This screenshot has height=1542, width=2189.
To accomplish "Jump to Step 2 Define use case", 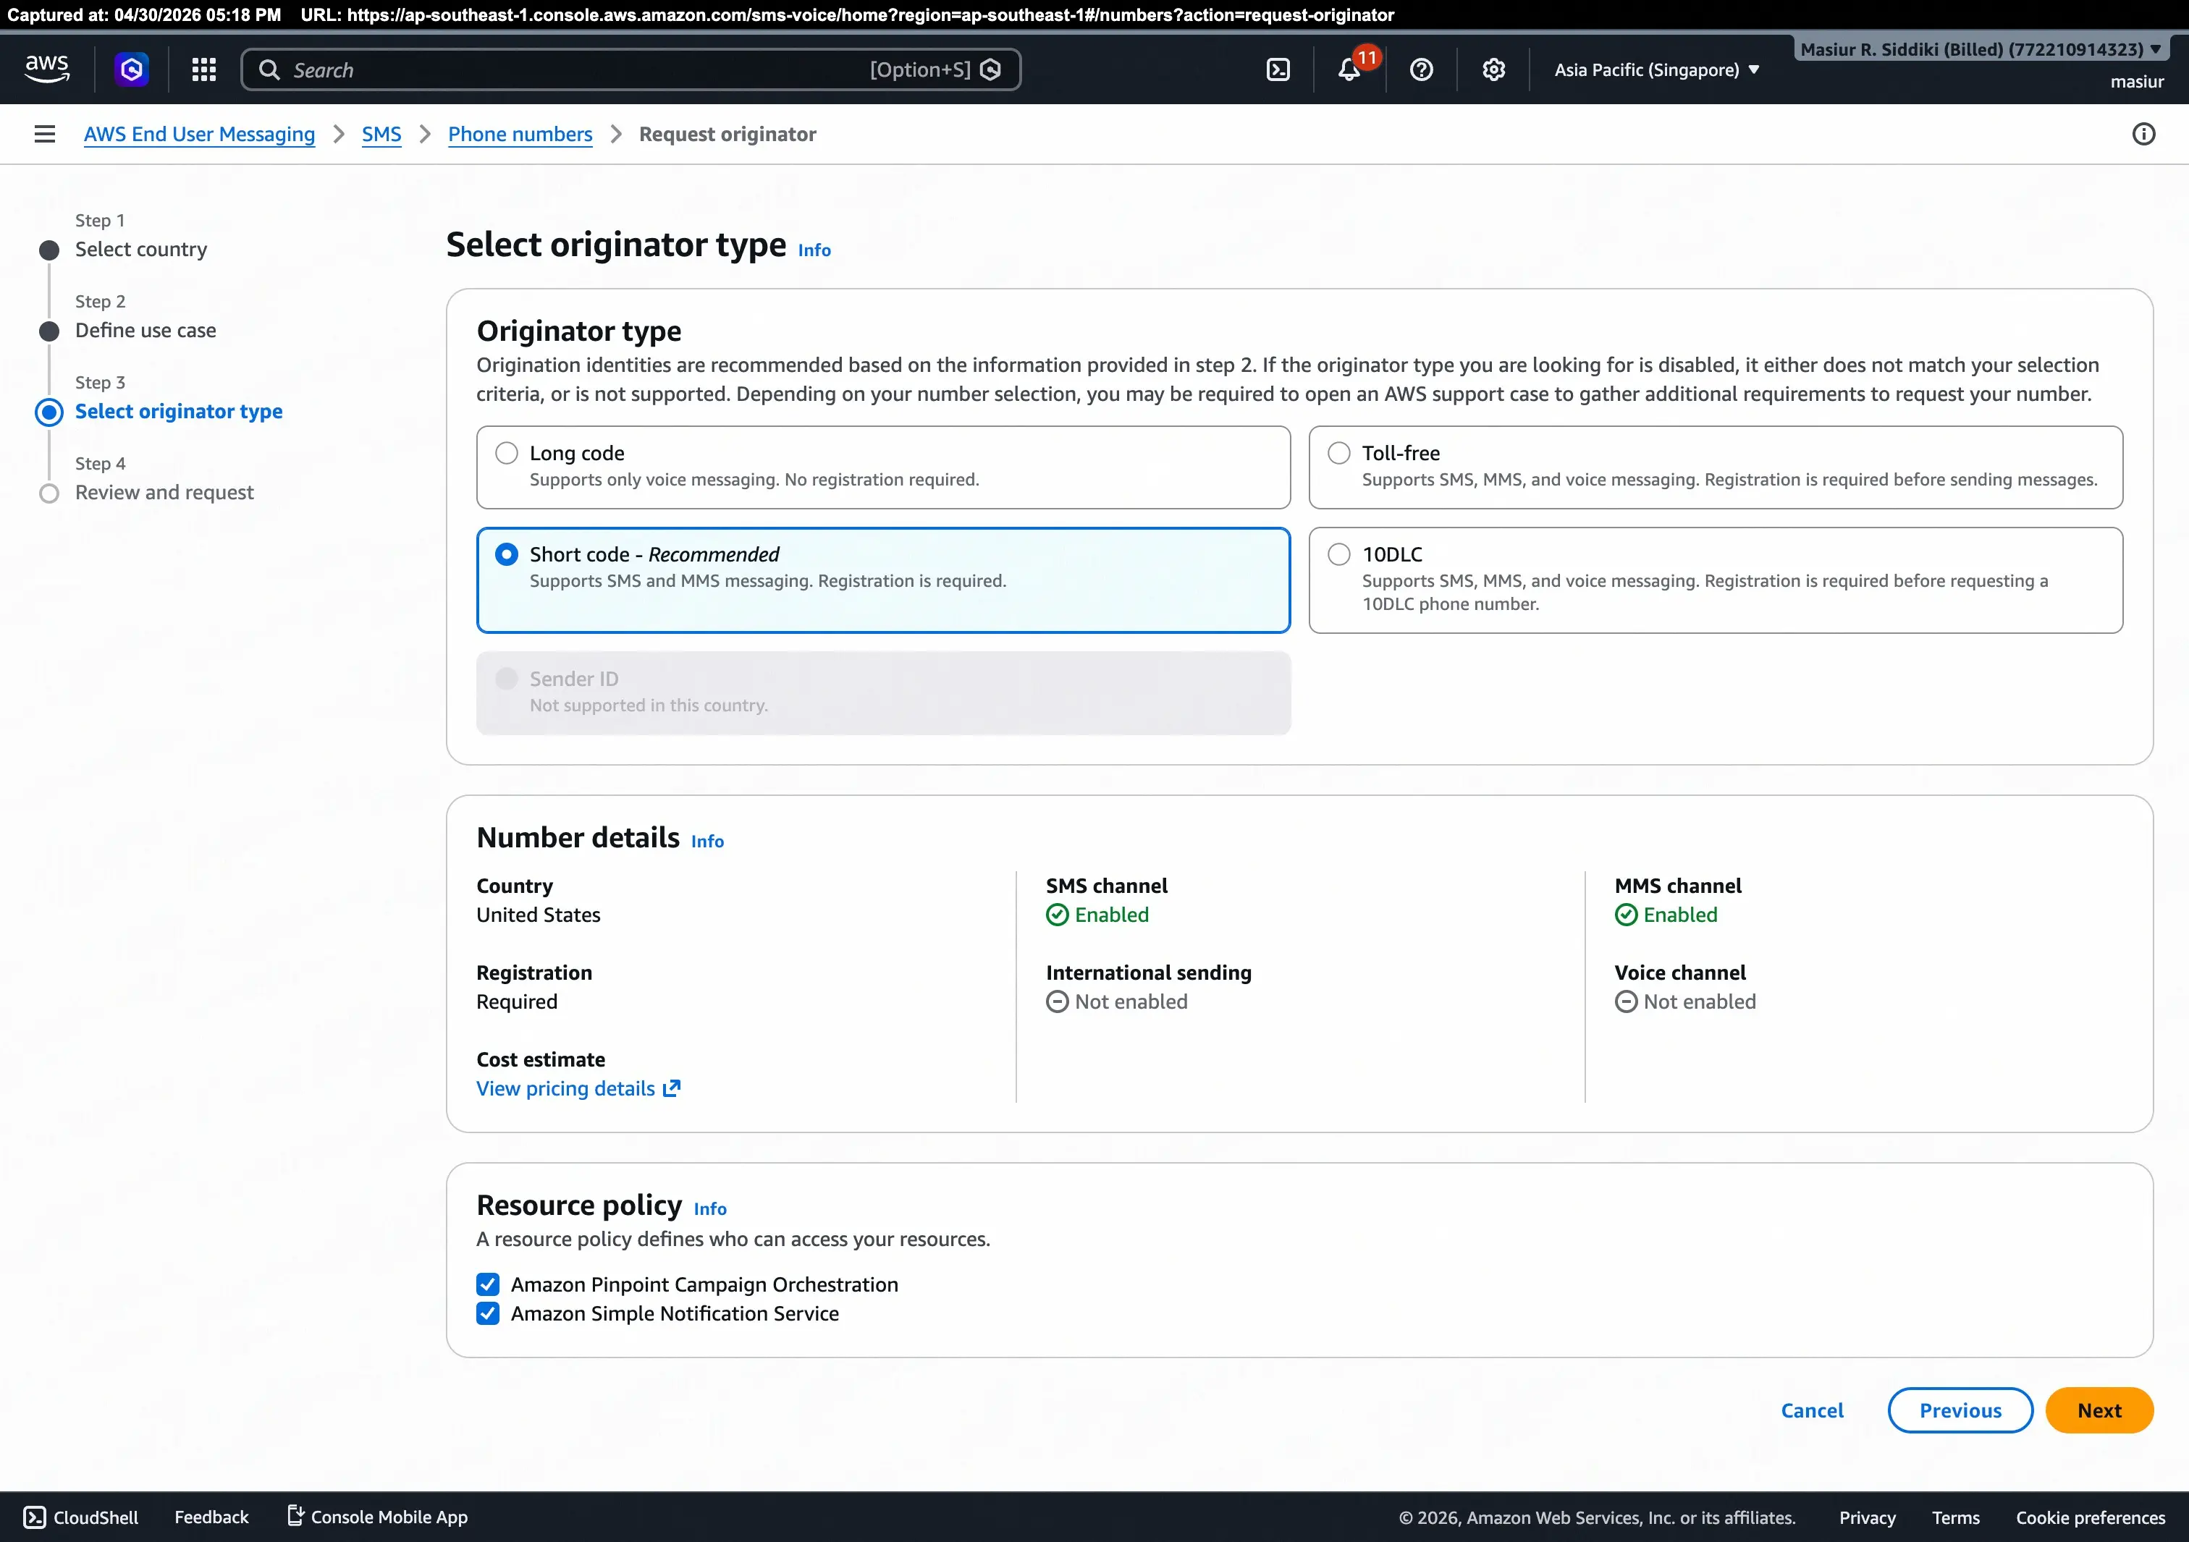I will click(x=146, y=331).
